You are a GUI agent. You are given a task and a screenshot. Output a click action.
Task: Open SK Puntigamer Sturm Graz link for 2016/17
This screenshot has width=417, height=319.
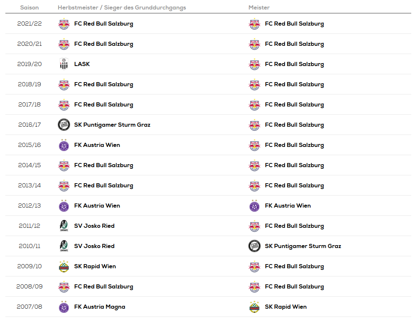(x=112, y=125)
